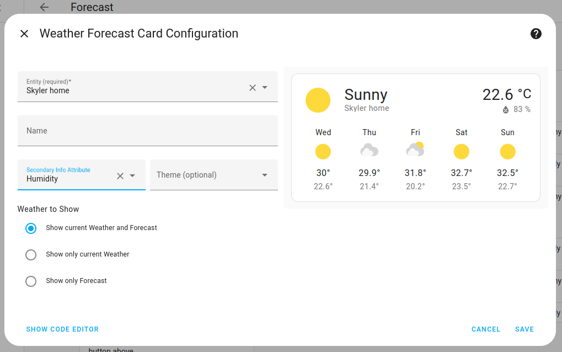Cancel the card configuration changes

485,329
